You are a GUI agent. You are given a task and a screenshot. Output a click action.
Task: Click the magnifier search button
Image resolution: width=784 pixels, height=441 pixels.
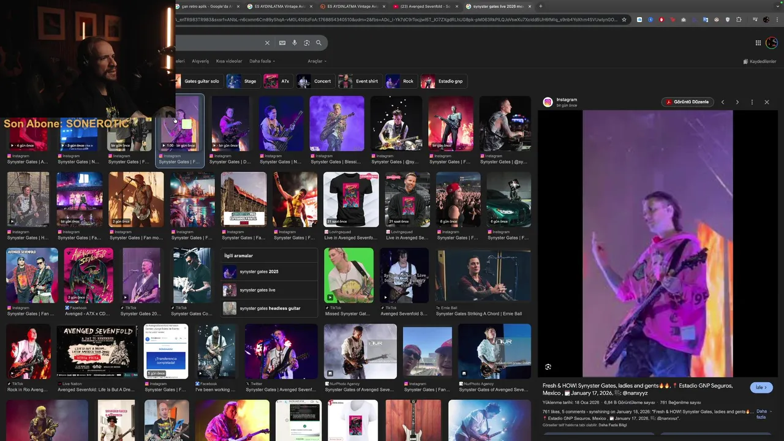318,43
